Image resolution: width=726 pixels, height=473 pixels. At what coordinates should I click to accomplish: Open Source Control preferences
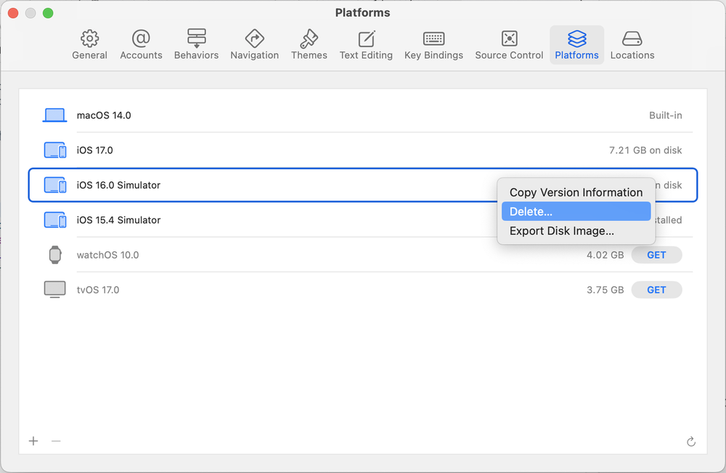coord(509,45)
